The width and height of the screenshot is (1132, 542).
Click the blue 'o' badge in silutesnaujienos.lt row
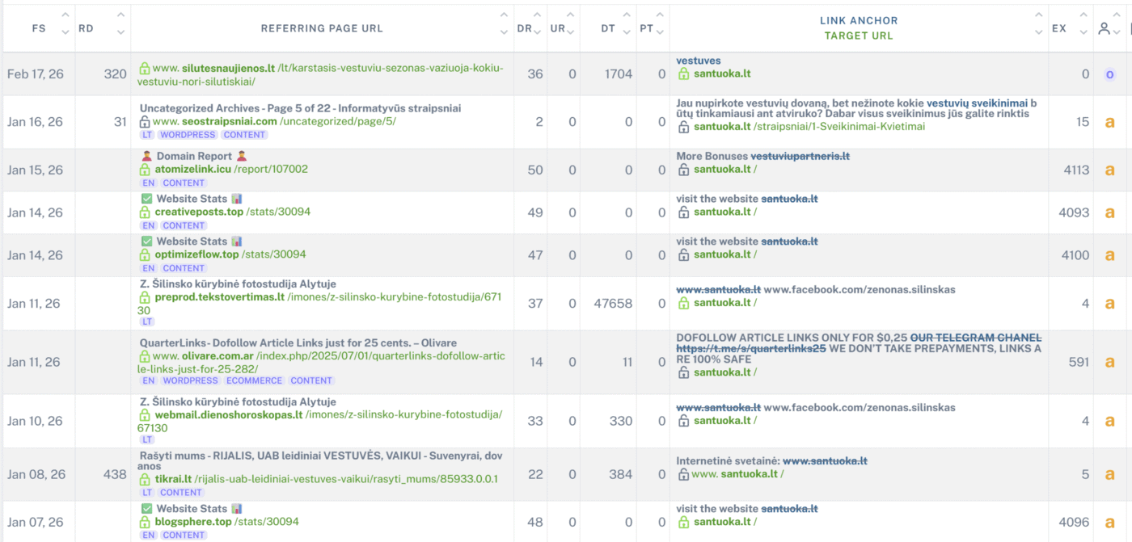pyautogui.click(x=1109, y=74)
